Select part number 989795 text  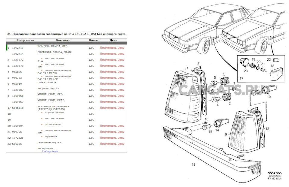coord(17,132)
